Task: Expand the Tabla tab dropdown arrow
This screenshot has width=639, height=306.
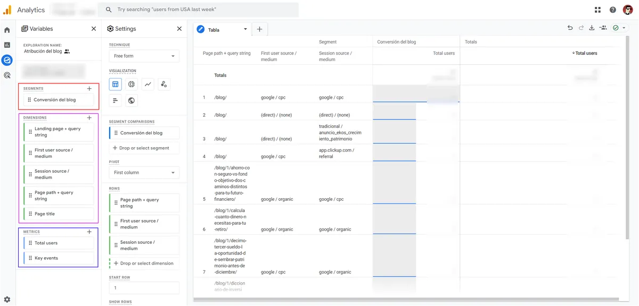Action: pos(245,30)
